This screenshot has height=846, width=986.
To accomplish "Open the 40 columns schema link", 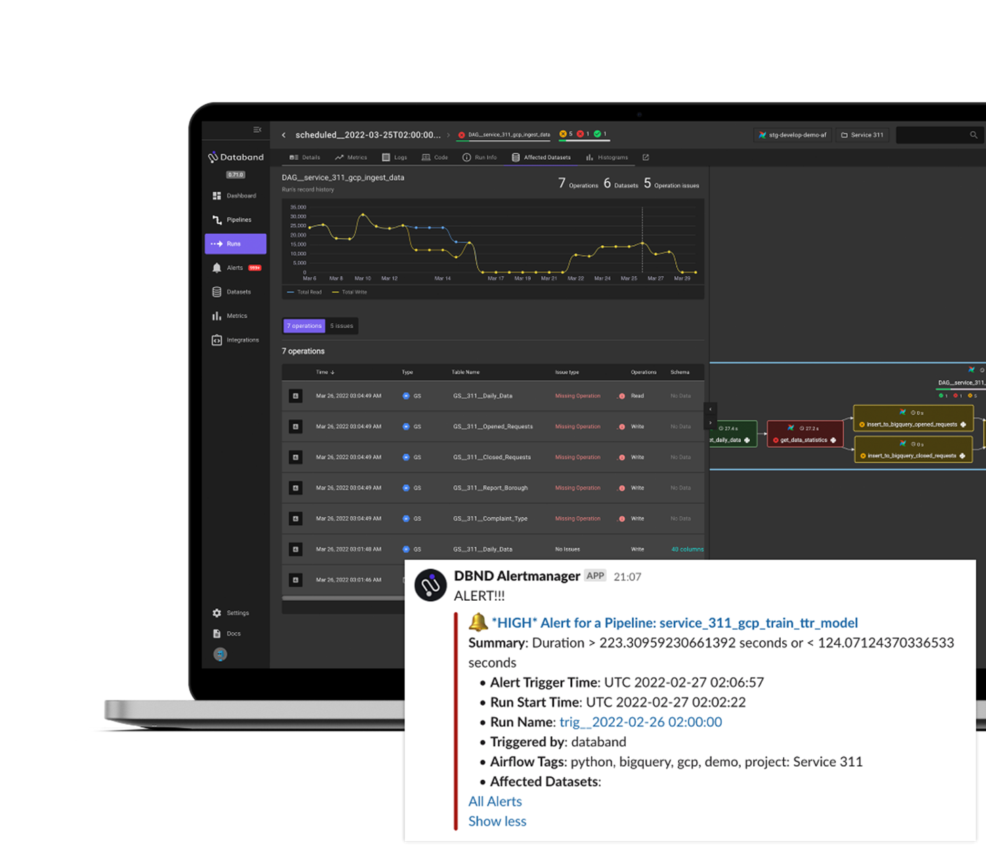I will 687,549.
